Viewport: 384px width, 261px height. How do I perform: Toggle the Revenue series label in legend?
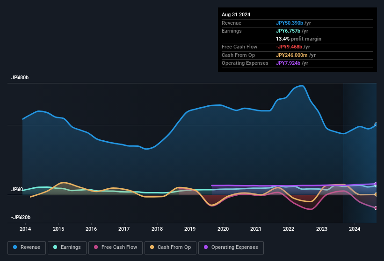point(30,247)
